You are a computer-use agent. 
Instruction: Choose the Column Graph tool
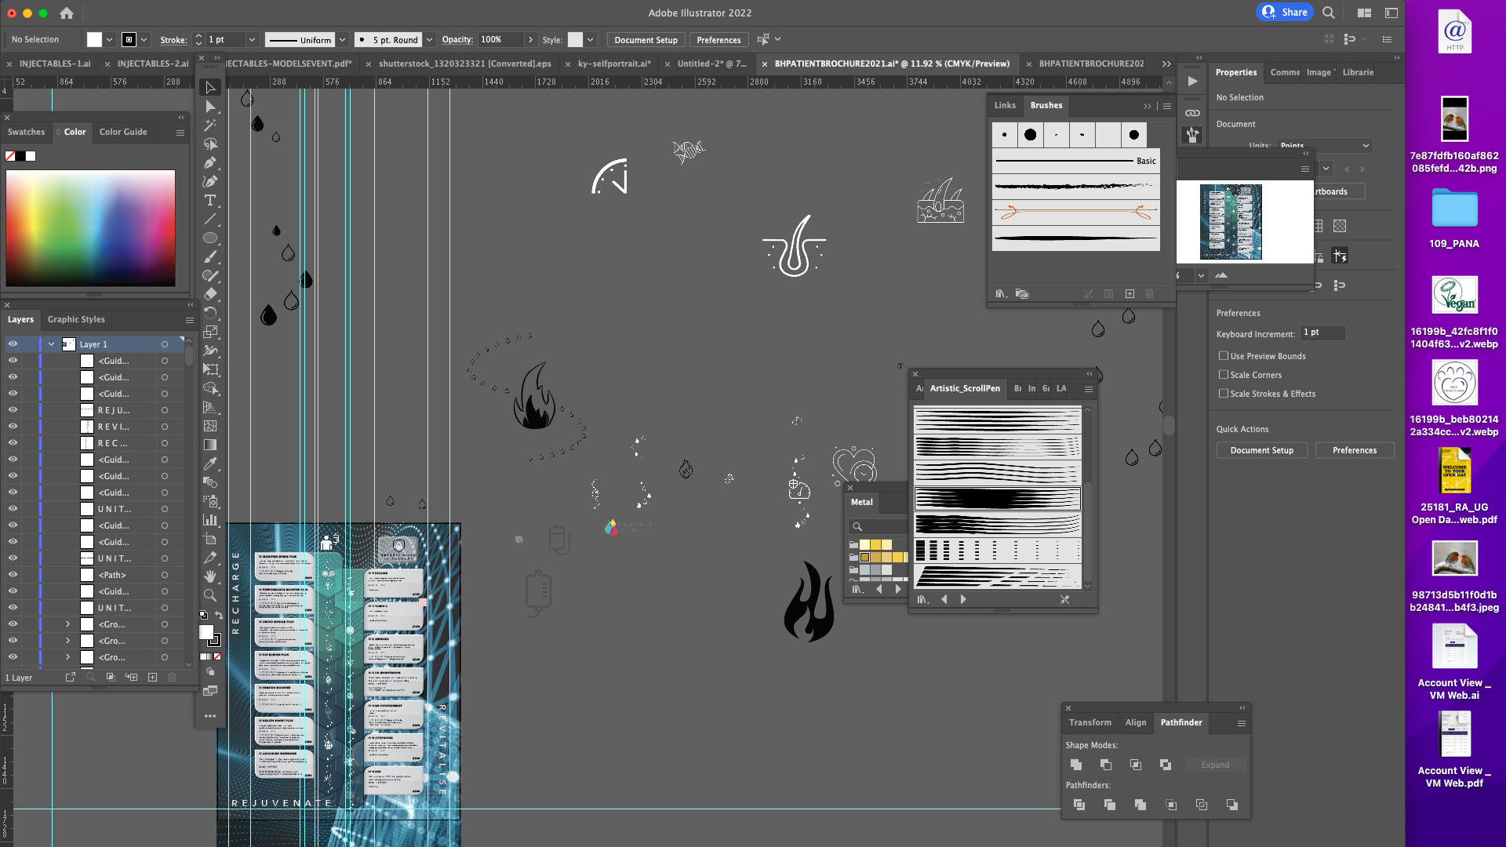210,520
